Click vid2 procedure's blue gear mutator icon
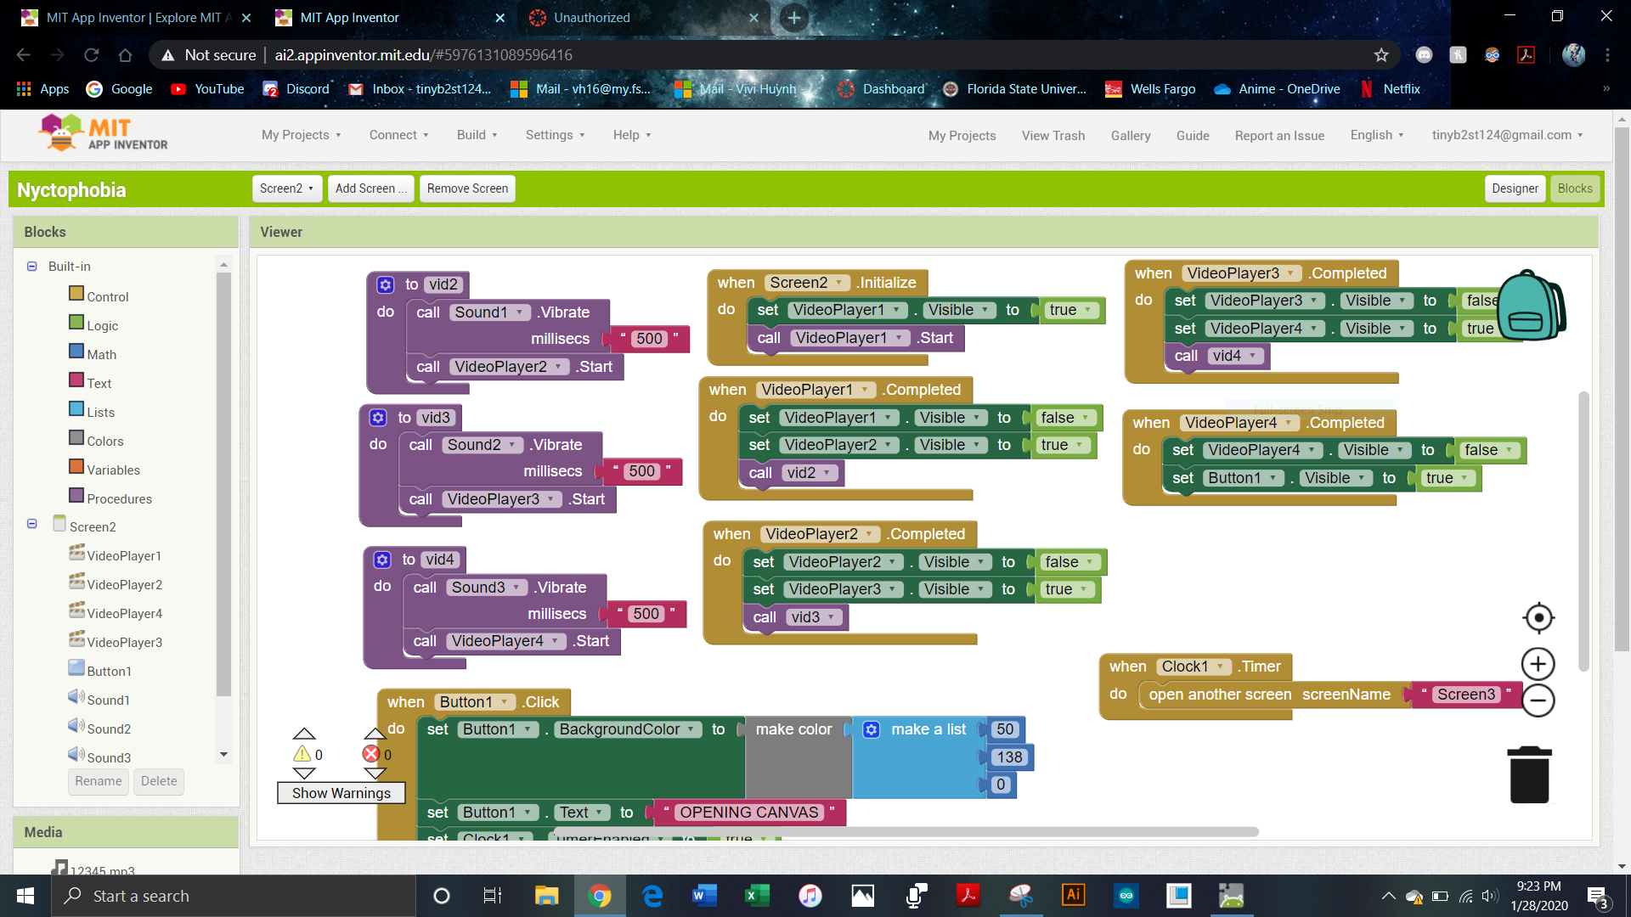1631x917 pixels. click(386, 284)
